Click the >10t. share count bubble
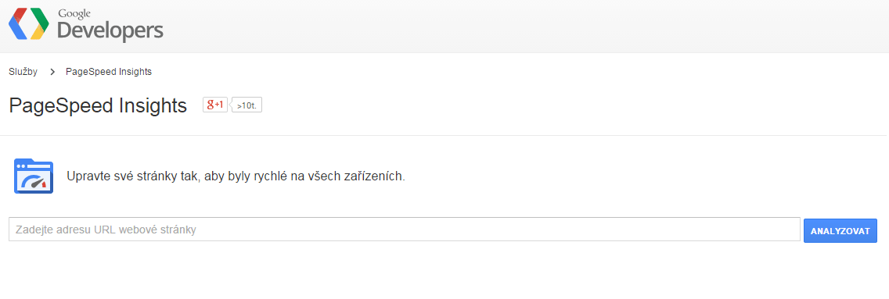 click(247, 105)
